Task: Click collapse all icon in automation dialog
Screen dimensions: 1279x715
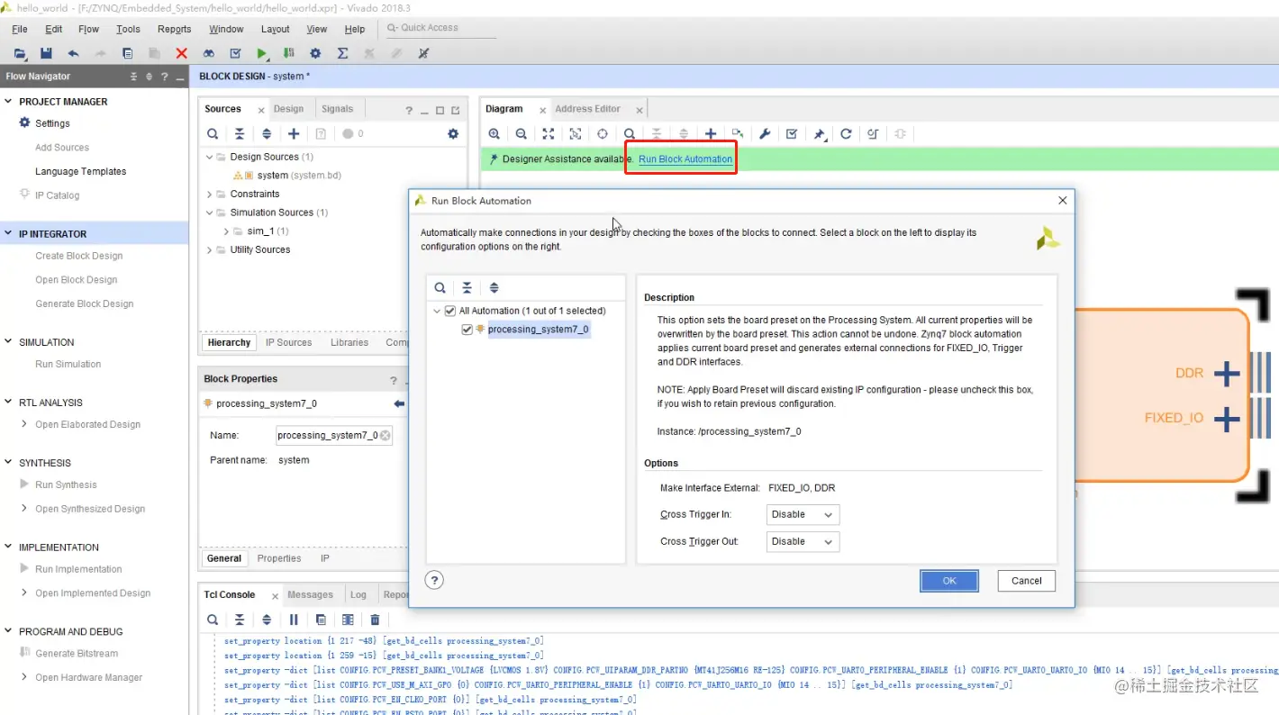Action: [x=467, y=288]
